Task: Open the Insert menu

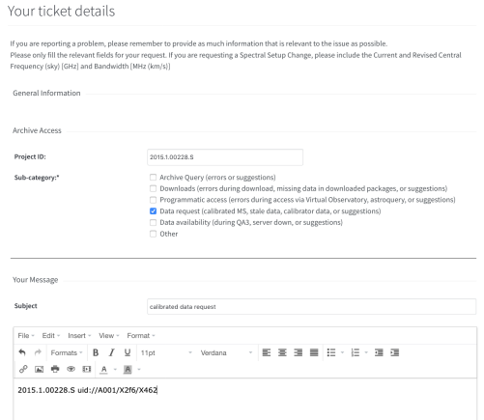Action: tap(79, 336)
